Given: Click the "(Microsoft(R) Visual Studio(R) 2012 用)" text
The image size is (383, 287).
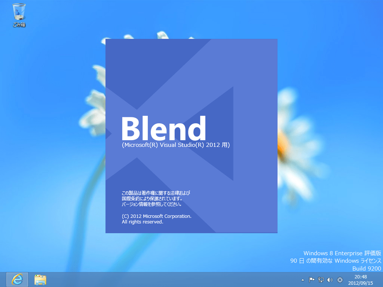Looking at the screenshot, I should (x=176, y=145).
